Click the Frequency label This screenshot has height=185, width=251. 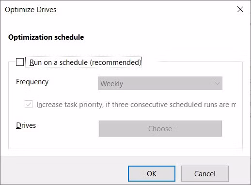coord(32,82)
